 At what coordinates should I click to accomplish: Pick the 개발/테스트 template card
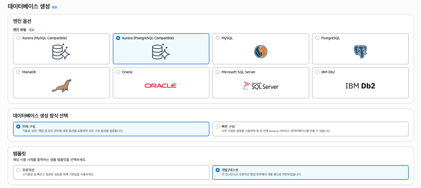310,172
